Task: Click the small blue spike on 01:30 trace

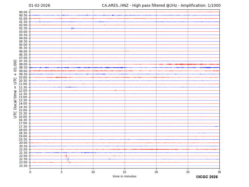Action: click(x=40, y=22)
